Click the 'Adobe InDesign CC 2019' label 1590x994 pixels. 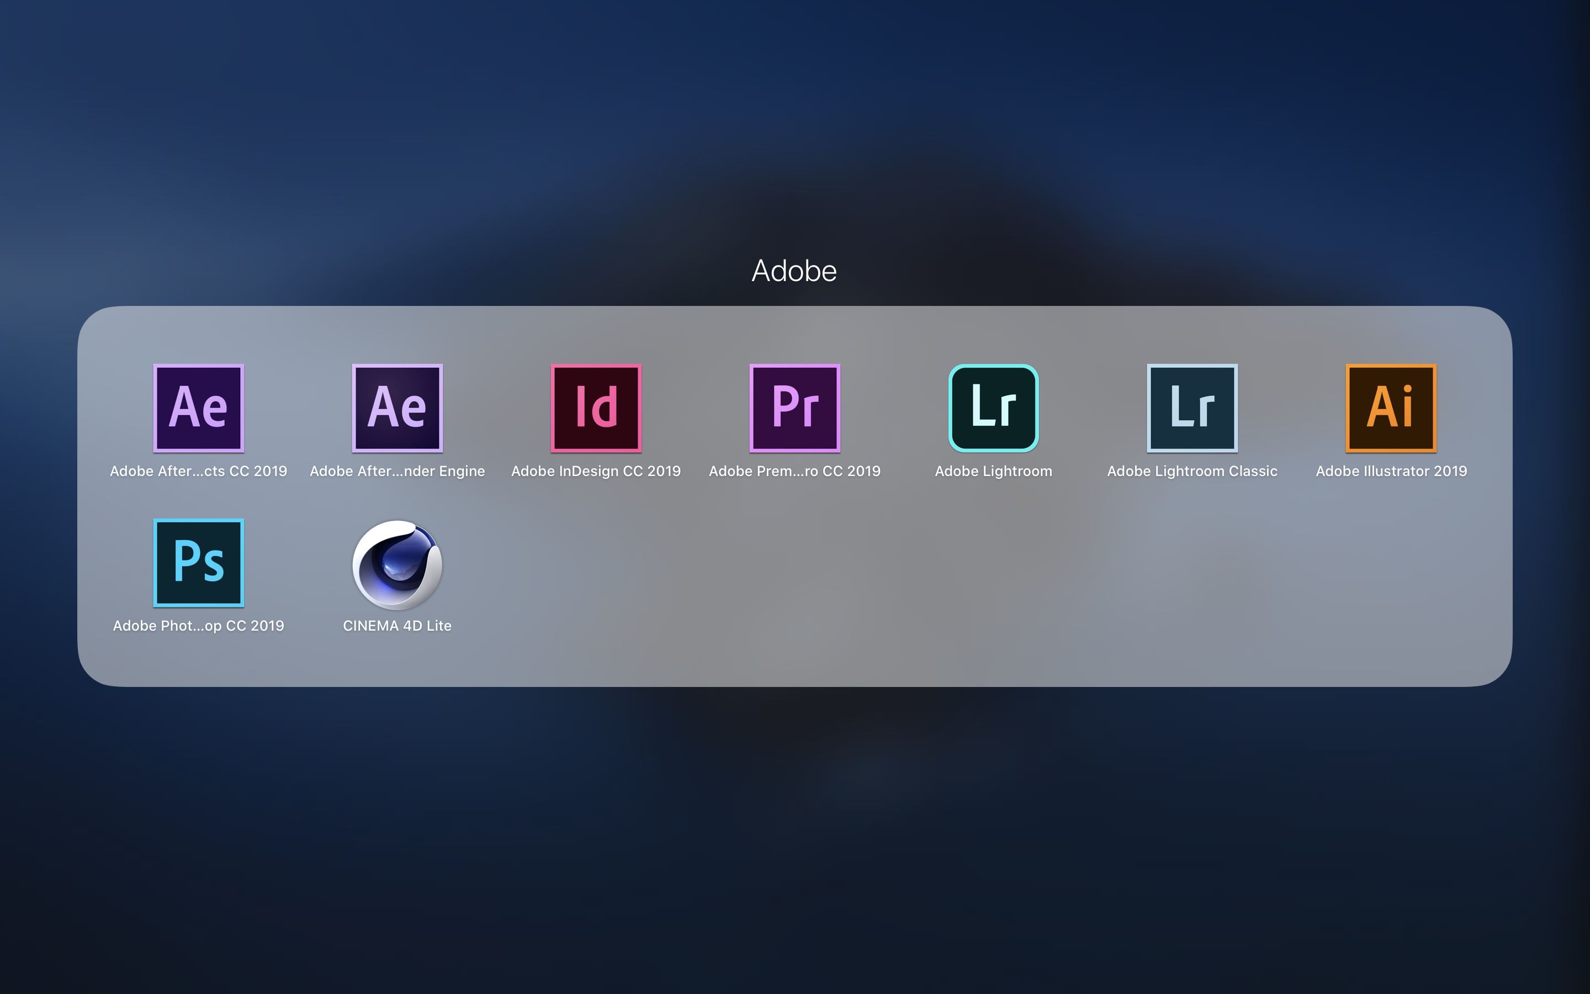(x=596, y=472)
